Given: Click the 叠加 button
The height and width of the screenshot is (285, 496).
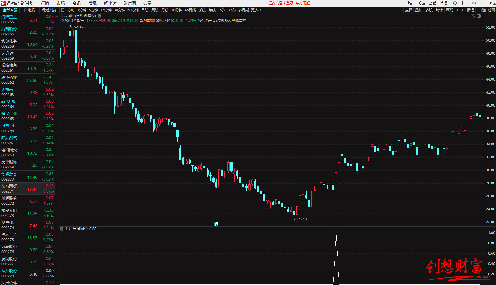Looking at the screenshot, I should (x=419, y=10).
